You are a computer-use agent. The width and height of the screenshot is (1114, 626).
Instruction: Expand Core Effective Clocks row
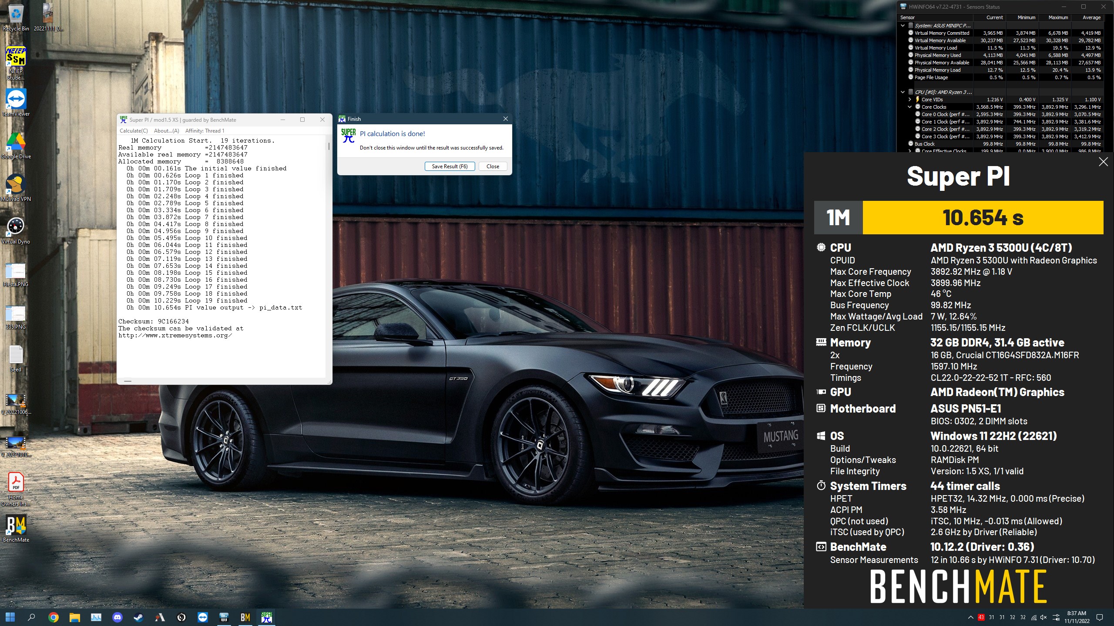[909, 151]
